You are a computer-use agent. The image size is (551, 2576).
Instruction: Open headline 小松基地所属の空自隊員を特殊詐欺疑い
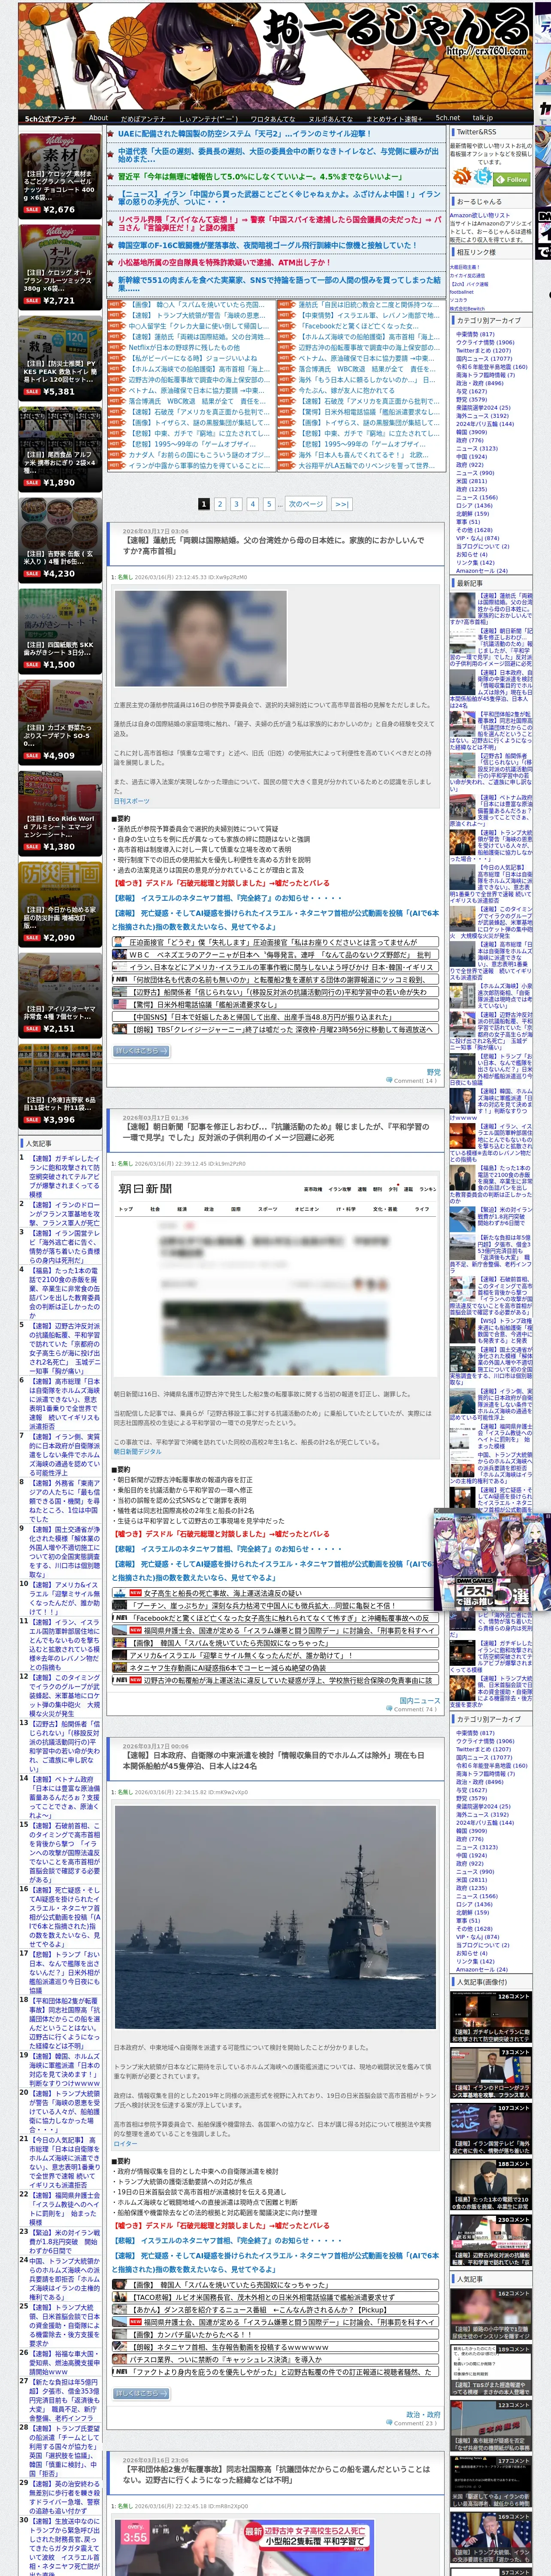224,263
